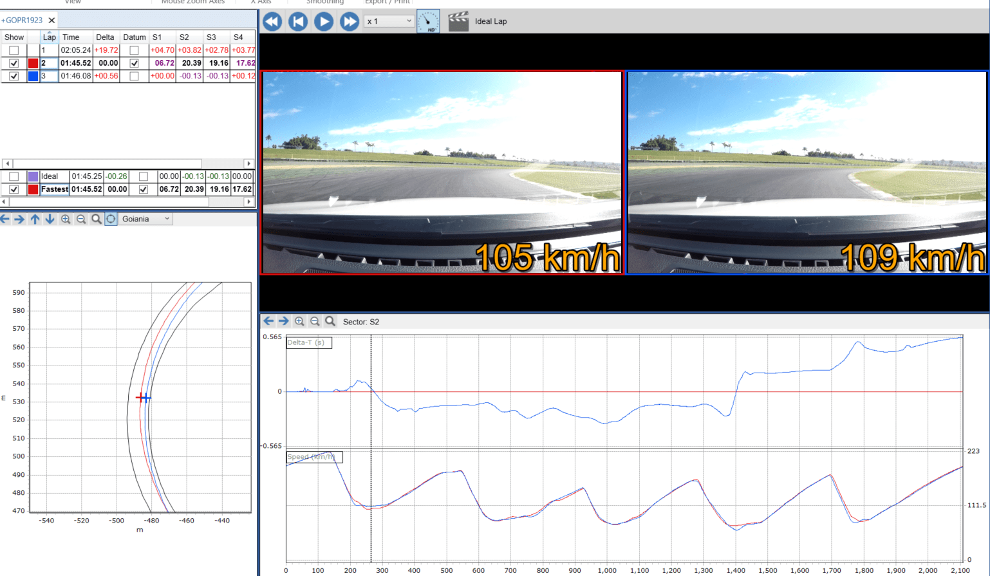
Task: Pan the track map up
Action: [35, 219]
